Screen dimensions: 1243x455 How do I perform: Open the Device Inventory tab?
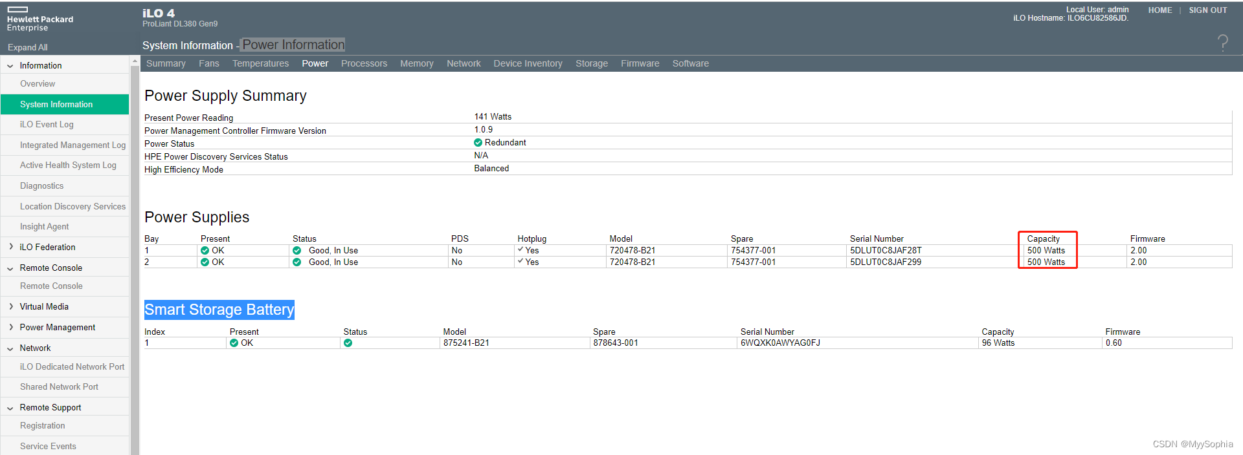[x=528, y=63]
